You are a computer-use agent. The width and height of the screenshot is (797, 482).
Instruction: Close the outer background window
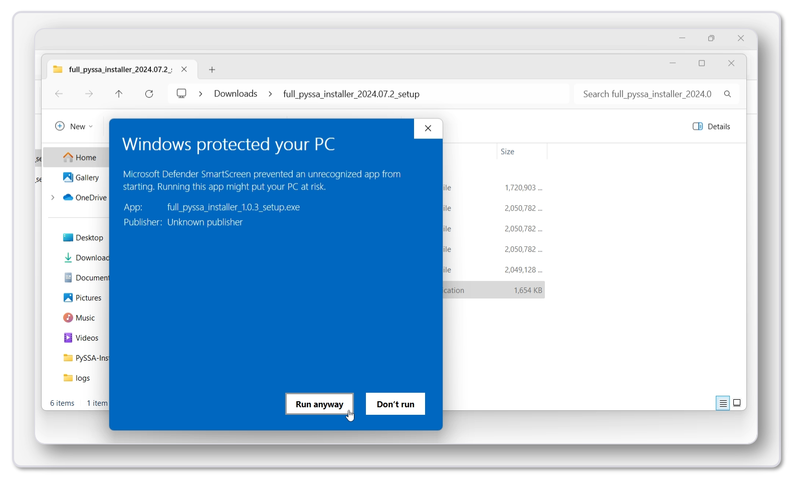[x=741, y=38]
